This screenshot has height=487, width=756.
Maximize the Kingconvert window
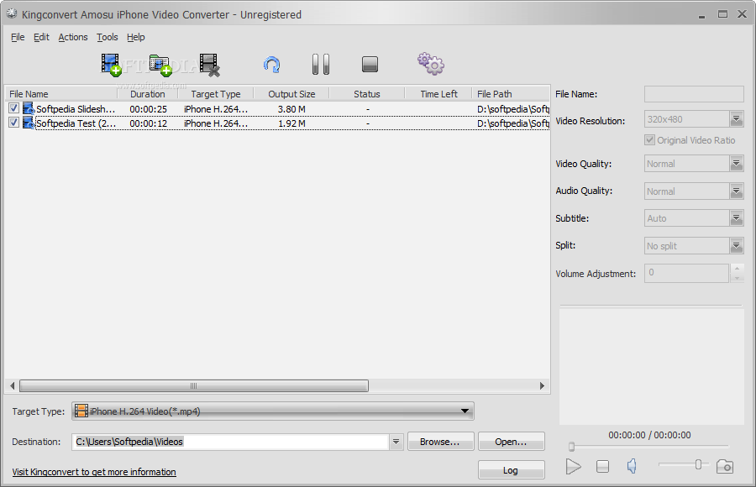[x=722, y=14]
